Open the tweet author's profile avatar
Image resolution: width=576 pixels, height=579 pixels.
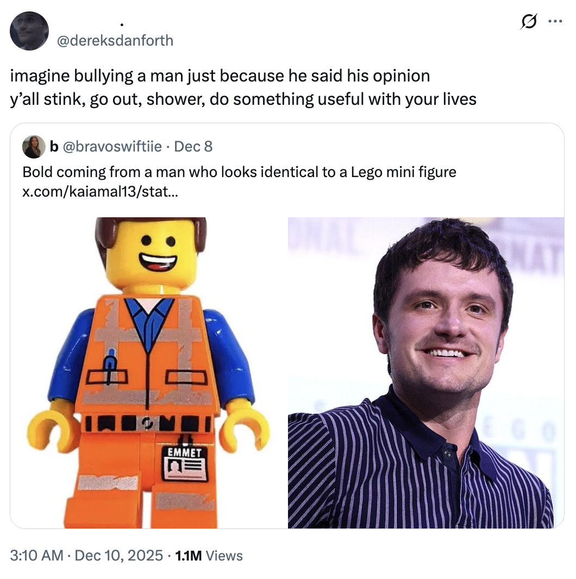pos(29,31)
